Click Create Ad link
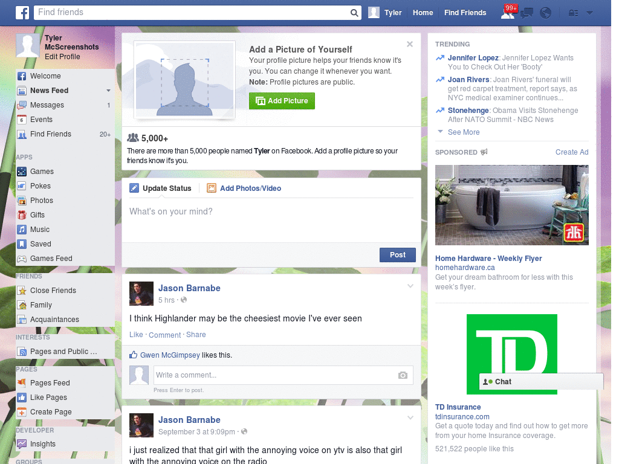Viewport: 619px width, 464px height. (x=572, y=152)
